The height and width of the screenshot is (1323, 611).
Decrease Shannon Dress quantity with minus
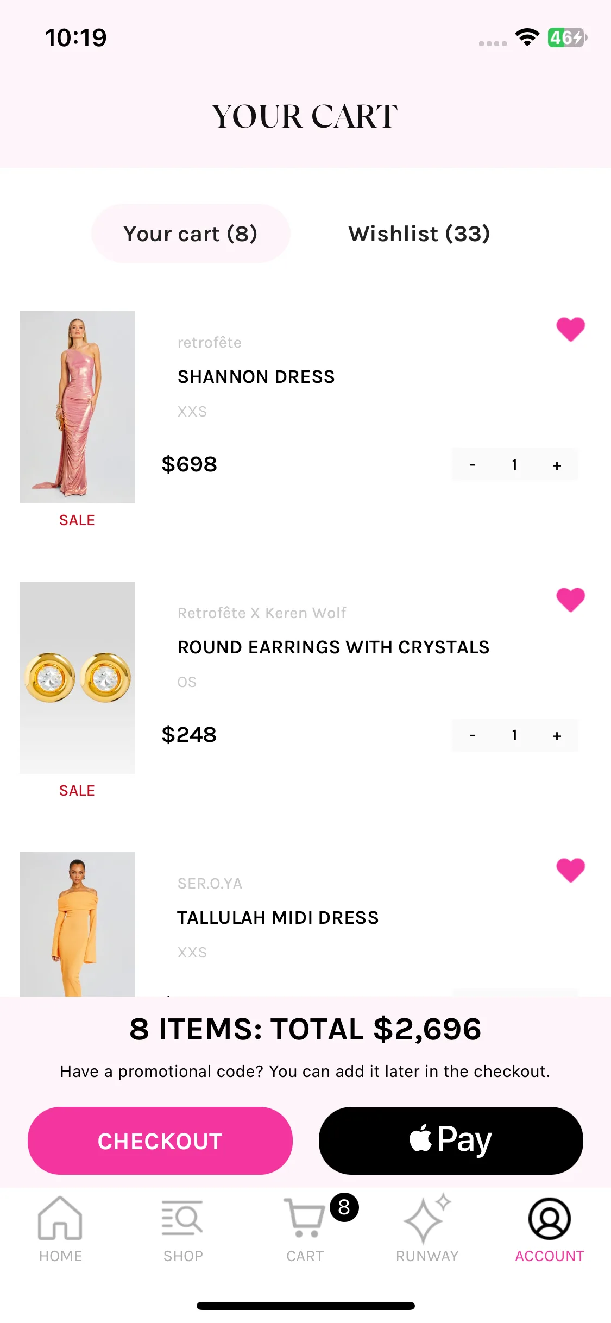click(x=473, y=465)
